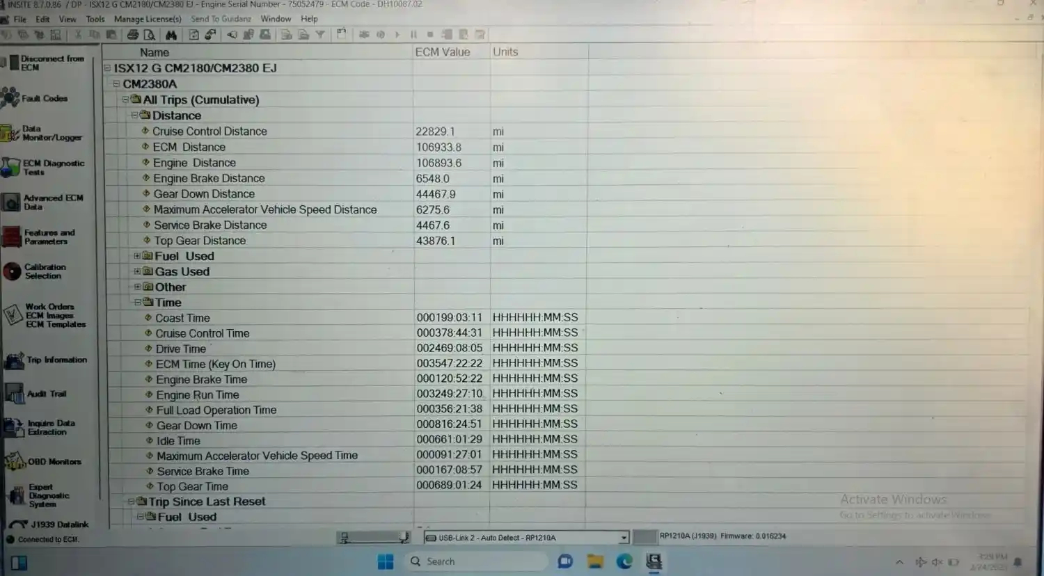Image resolution: width=1044 pixels, height=576 pixels.
Task: Expand the Fuel Used group
Action: [x=137, y=256]
